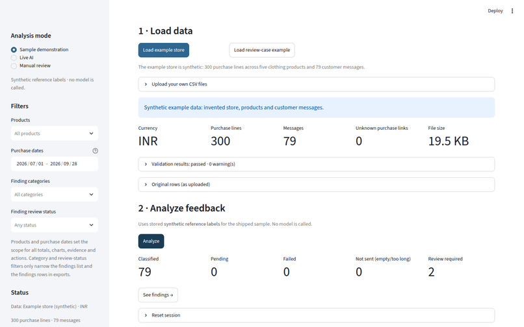
Task: Expand Upload your own CSV files
Action: 317,84
